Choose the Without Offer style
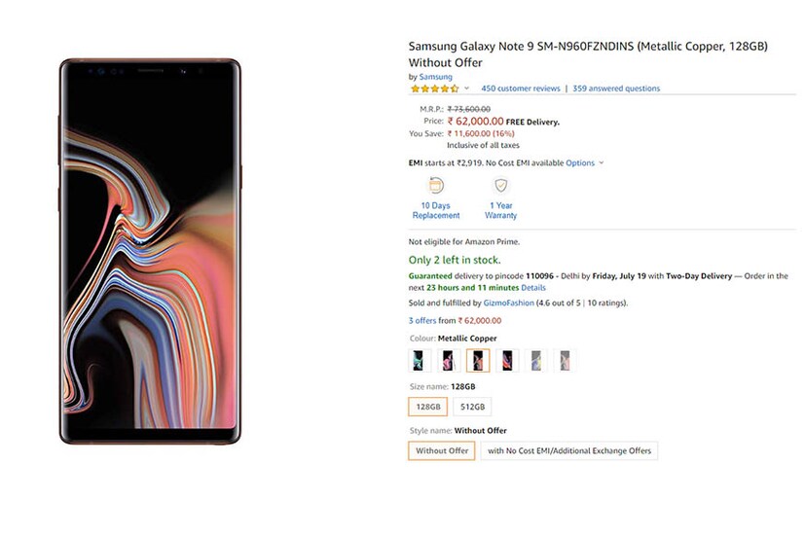 pyautogui.click(x=442, y=450)
